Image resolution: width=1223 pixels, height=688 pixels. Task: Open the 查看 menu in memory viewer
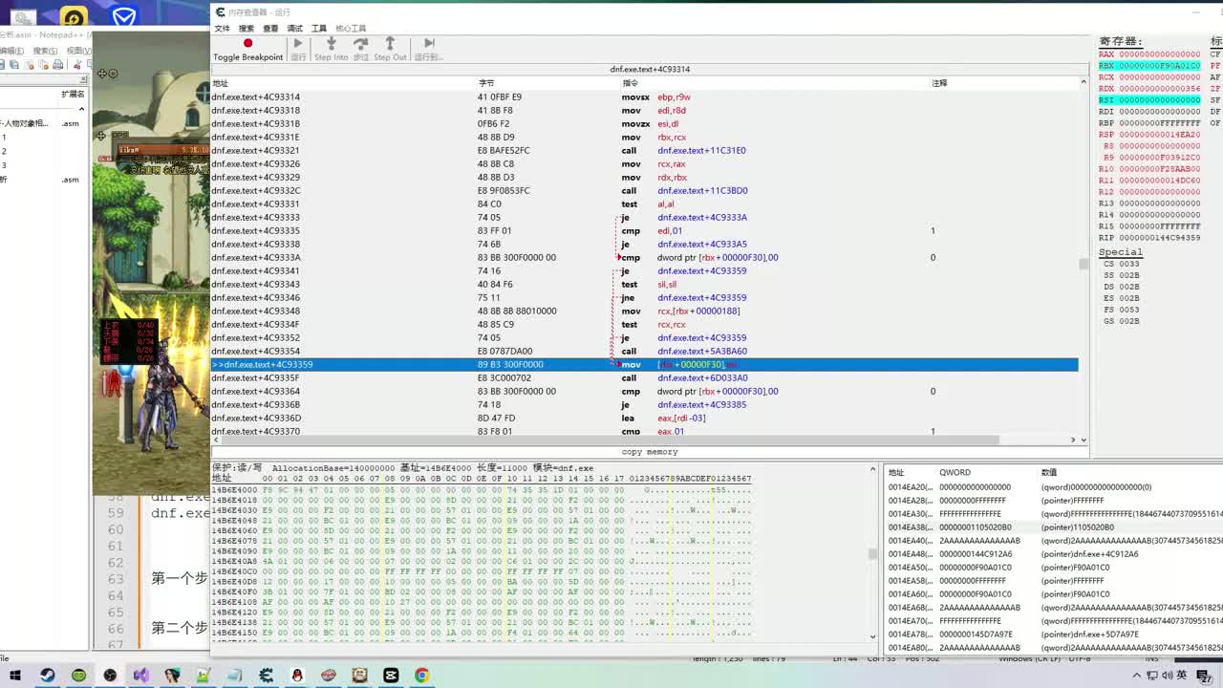click(x=270, y=29)
